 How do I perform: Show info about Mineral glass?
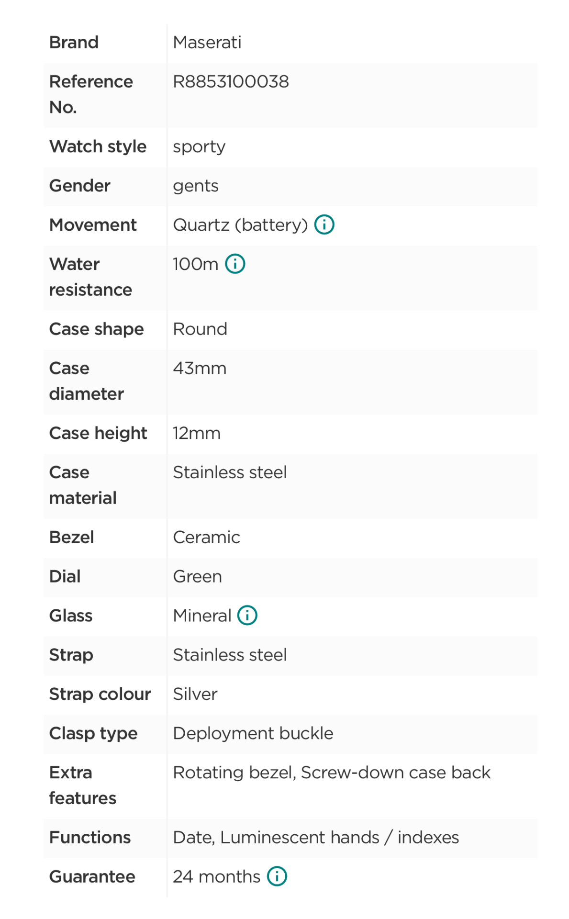247,616
